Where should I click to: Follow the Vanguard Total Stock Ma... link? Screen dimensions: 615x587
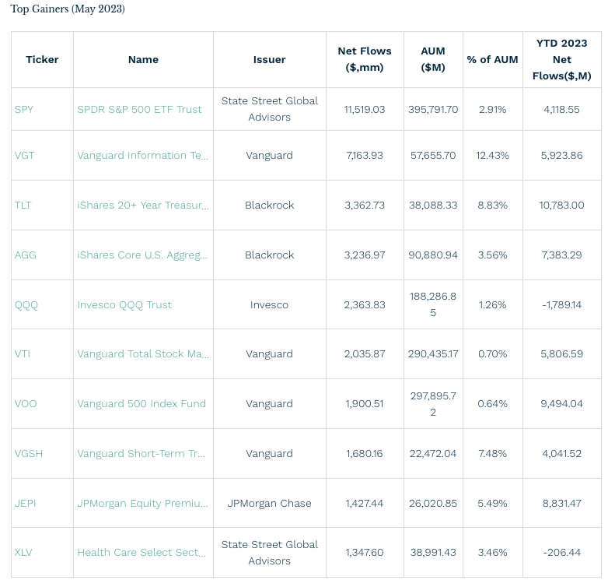point(143,354)
